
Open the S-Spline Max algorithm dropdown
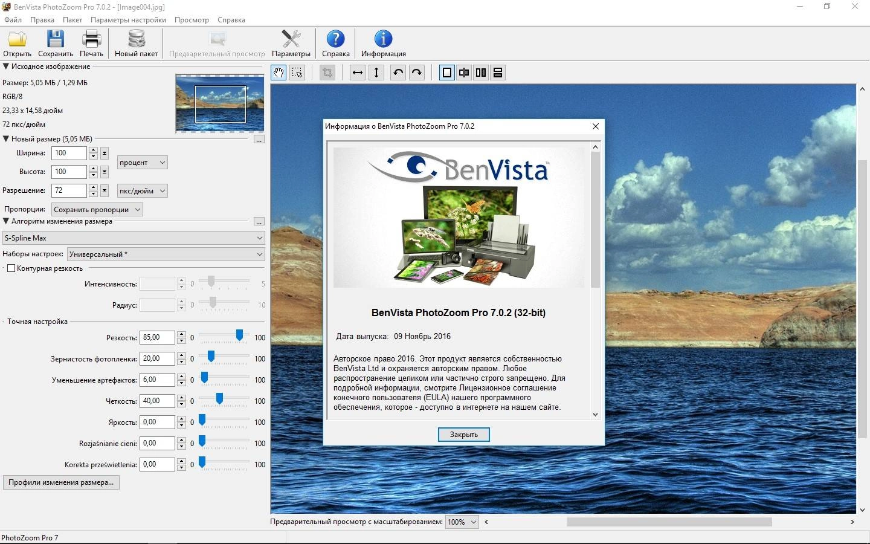pos(134,238)
